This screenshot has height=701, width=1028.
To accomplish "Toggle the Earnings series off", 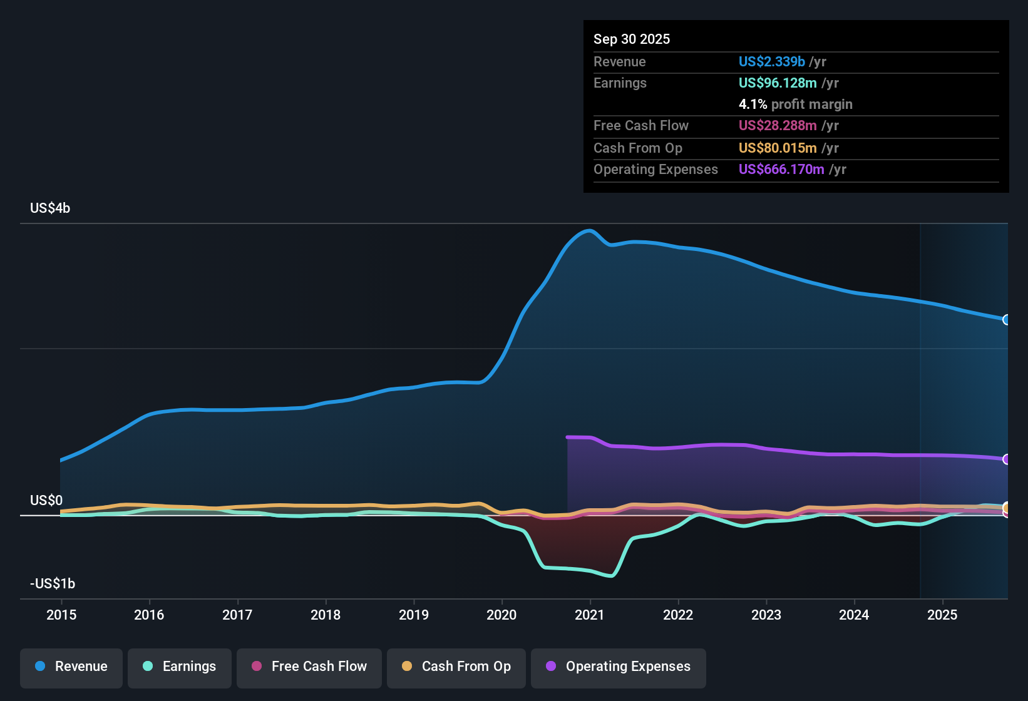I will [x=180, y=667].
